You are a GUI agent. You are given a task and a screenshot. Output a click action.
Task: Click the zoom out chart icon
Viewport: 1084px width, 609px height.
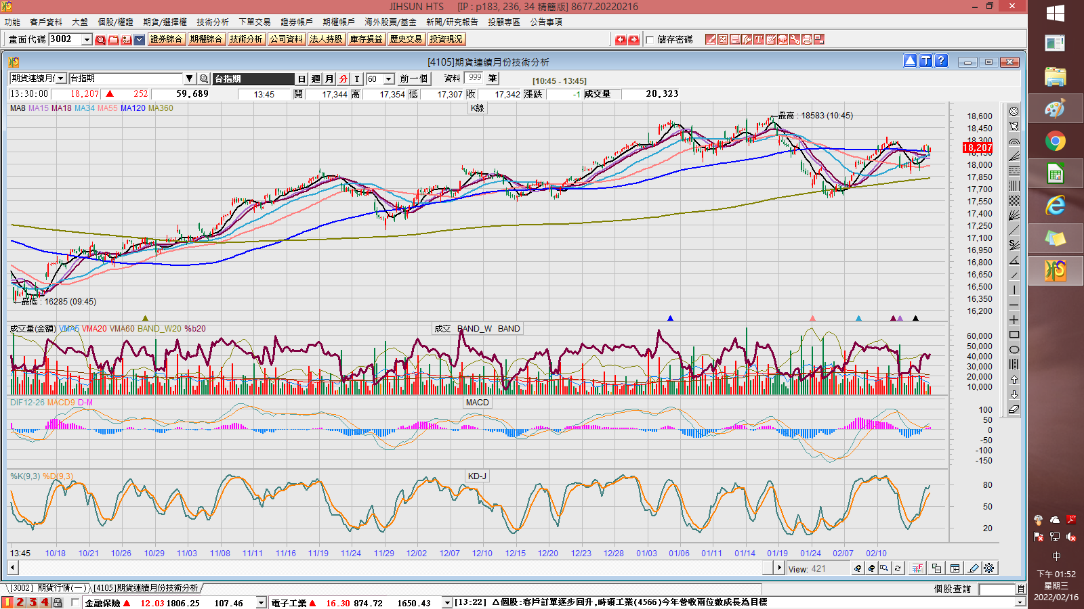coord(871,568)
